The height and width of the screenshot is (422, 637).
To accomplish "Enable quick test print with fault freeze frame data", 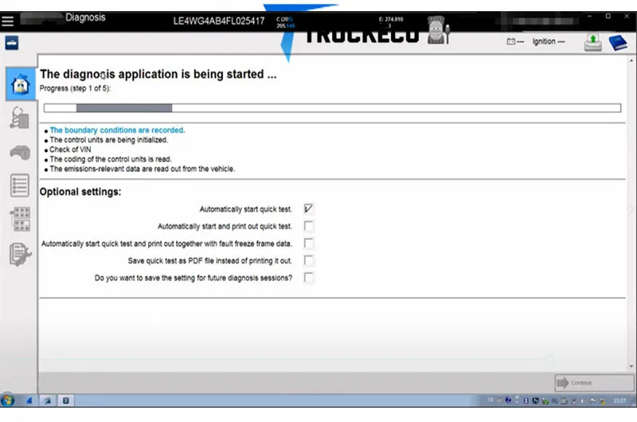I will 308,244.
